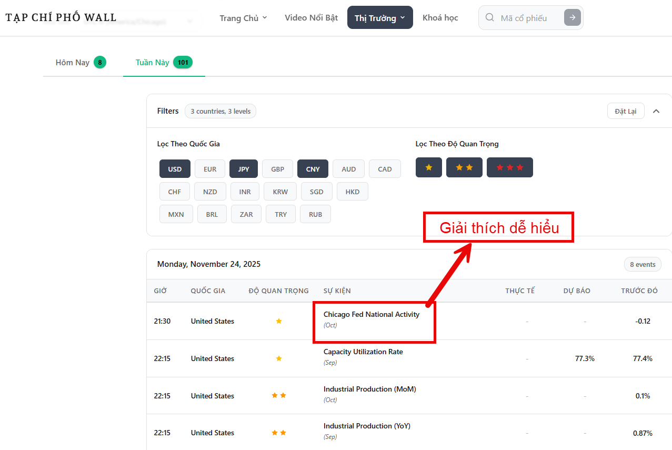
Task: Toggle the one-star importance filter
Action: click(x=429, y=167)
